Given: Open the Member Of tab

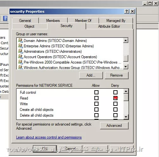Looking at the screenshot, I should click(x=83, y=21).
